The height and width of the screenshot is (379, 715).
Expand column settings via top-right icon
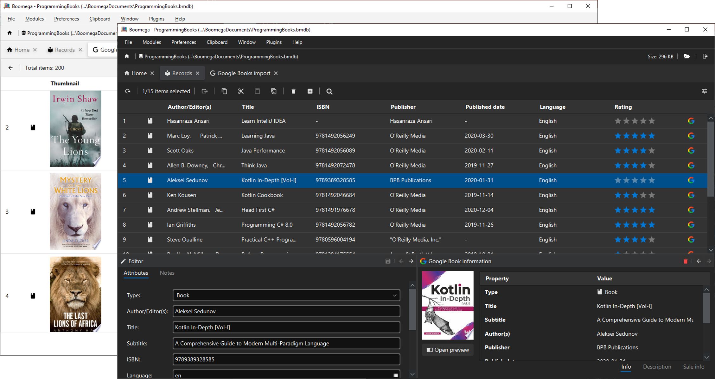click(705, 91)
